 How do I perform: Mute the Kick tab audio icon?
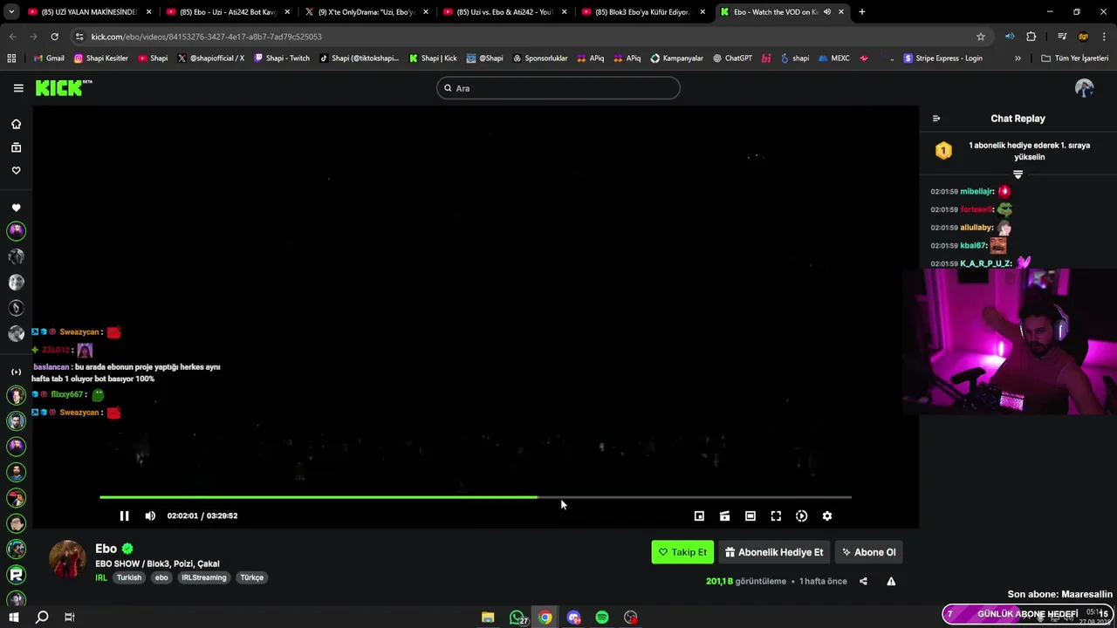[x=826, y=11]
